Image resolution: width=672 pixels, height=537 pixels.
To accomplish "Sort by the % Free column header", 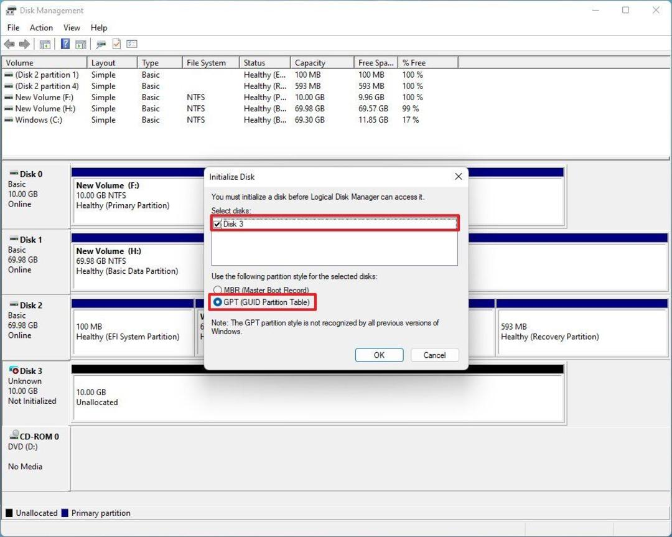I will pyautogui.click(x=428, y=63).
